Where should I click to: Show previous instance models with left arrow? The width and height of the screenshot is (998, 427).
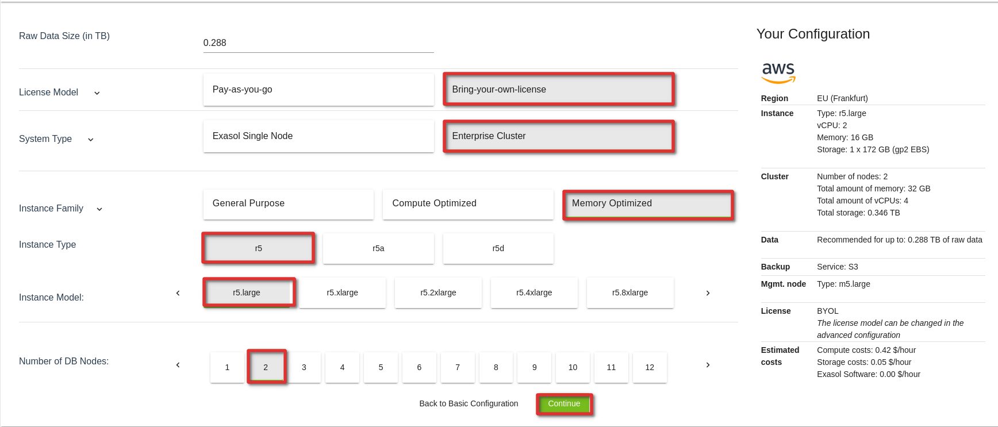pyautogui.click(x=178, y=293)
